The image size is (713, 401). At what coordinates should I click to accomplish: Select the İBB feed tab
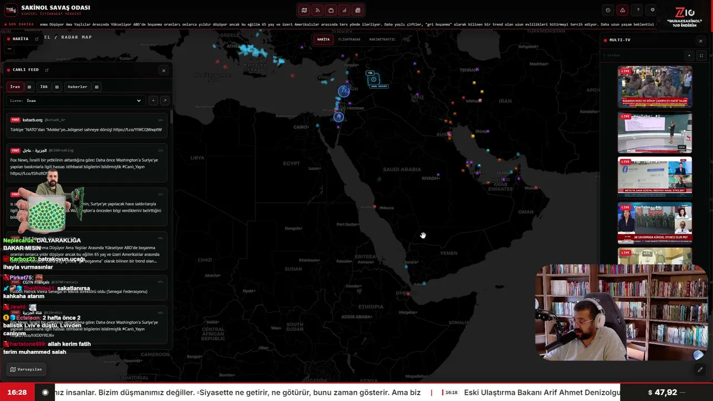coord(44,87)
